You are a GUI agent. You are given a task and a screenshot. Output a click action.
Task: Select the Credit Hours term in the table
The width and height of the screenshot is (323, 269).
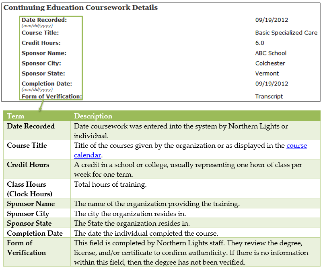pos(28,165)
